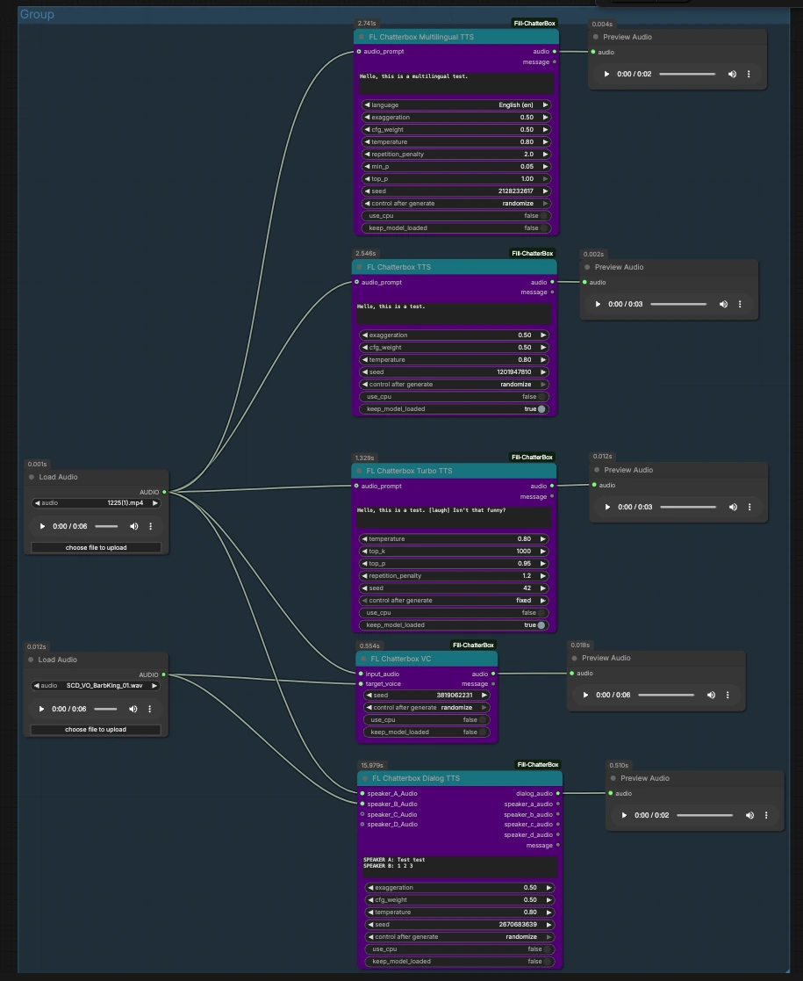The width and height of the screenshot is (803, 981).
Task: Decrease temperature on FL Chatterbox TTS node
Action: pos(365,360)
